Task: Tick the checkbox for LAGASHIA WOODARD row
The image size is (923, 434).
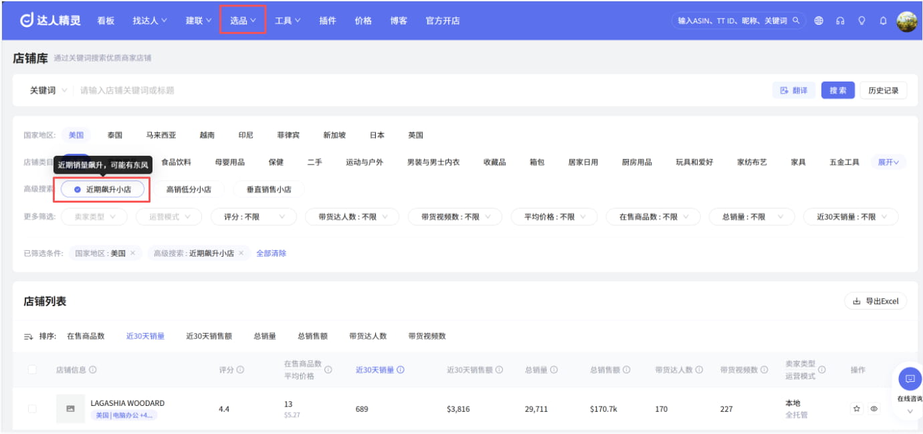Action: click(x=32, y=409)
